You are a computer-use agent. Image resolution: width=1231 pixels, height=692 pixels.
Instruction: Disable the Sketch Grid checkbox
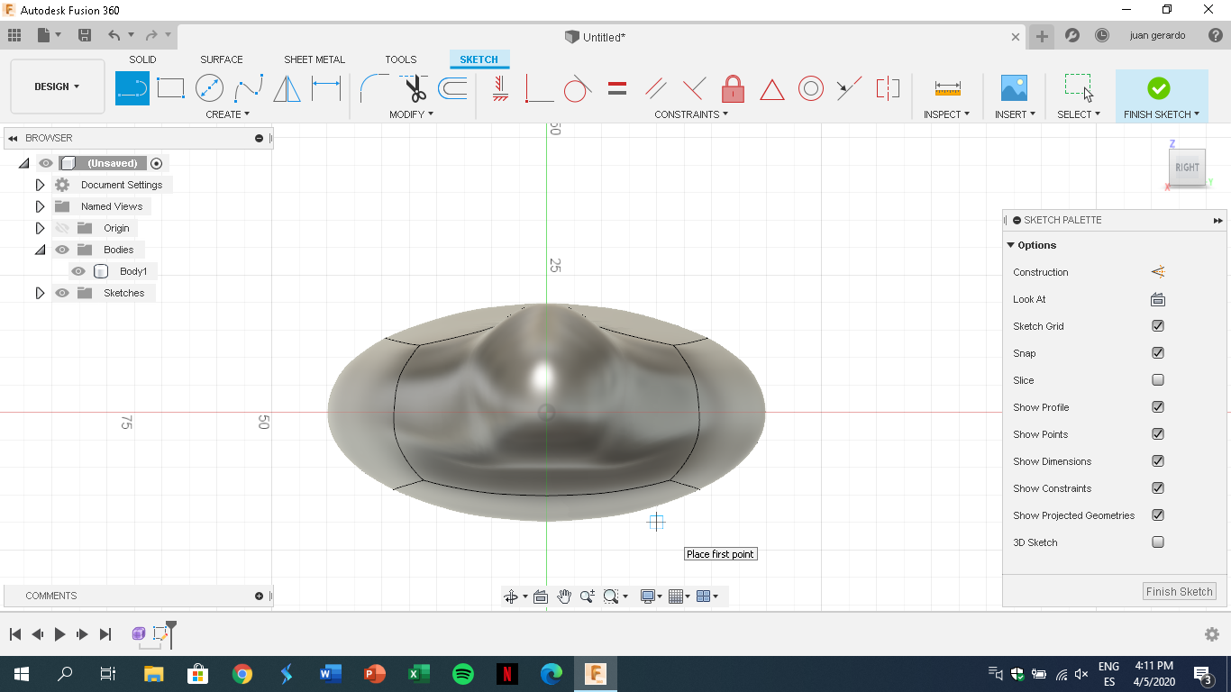pos(1157,325)
